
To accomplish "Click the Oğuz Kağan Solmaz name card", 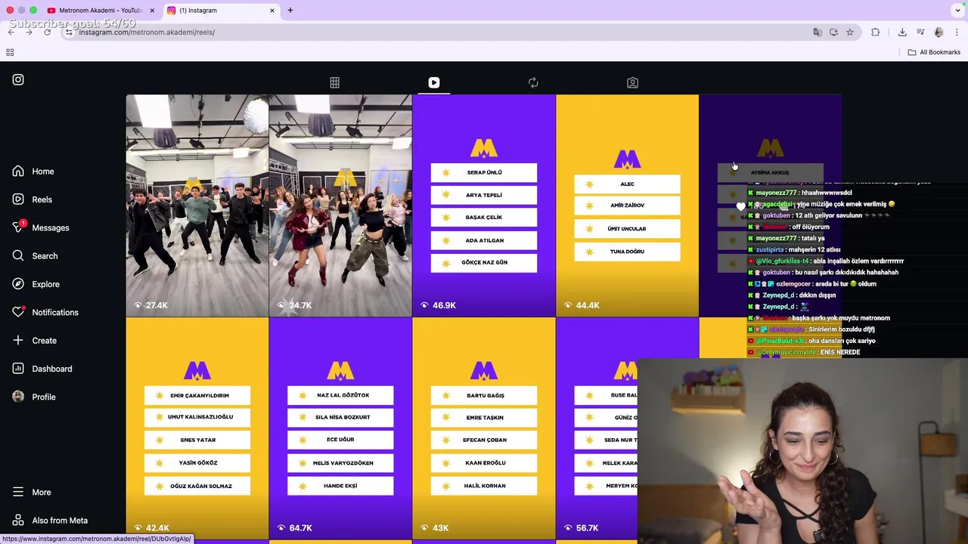I will click(197, 486).
